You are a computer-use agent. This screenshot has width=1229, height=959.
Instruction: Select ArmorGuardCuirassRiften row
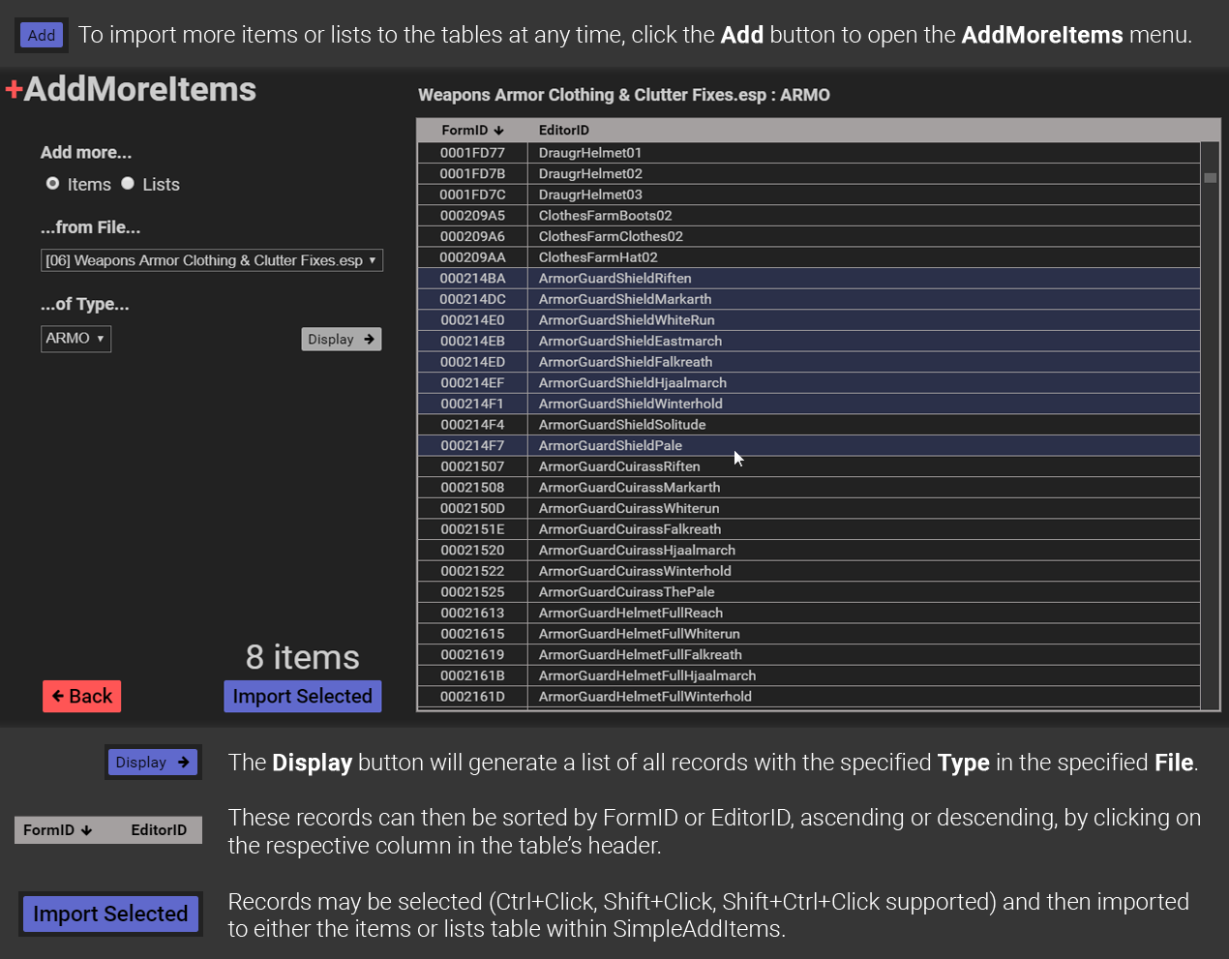click(619, 466)
